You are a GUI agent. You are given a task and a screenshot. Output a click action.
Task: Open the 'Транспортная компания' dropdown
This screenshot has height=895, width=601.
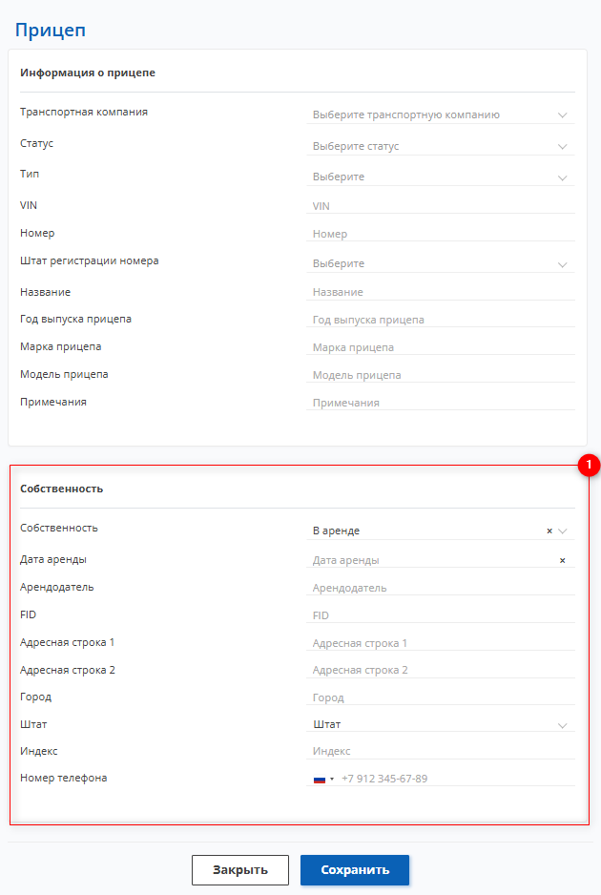click(x=440, y=115)
